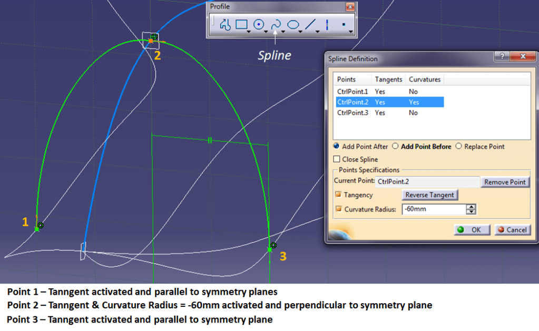Expand the Circle tool dropdown arrow
The height and width of the screenshot is (331, 539).
click(x=266, y=32)
